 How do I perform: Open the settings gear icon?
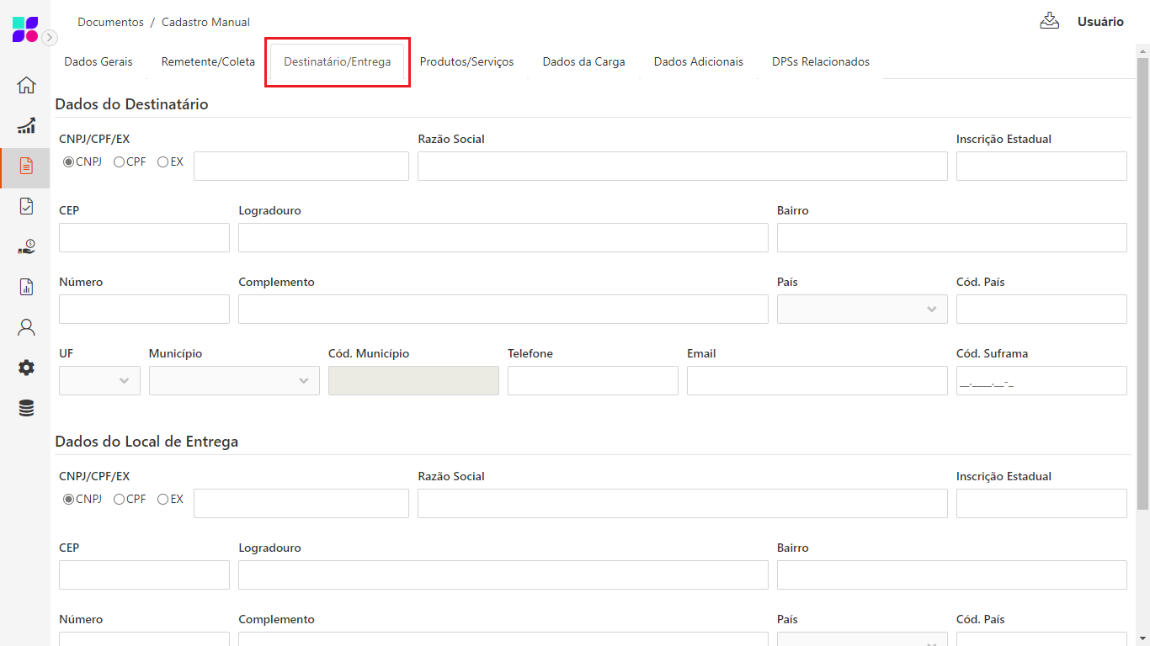(x=26, y=368)
